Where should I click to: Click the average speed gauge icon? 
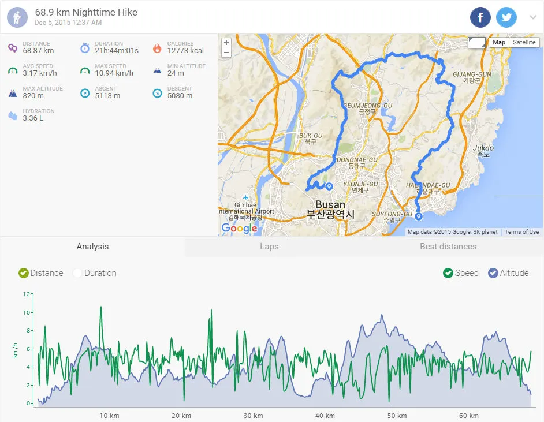coord(13,71)
